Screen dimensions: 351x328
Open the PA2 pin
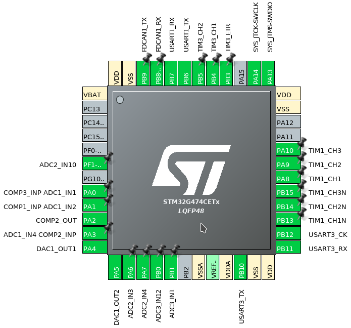click(x=95, y=220)
